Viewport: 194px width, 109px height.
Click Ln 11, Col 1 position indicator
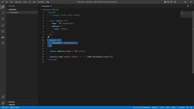point(142,107)
